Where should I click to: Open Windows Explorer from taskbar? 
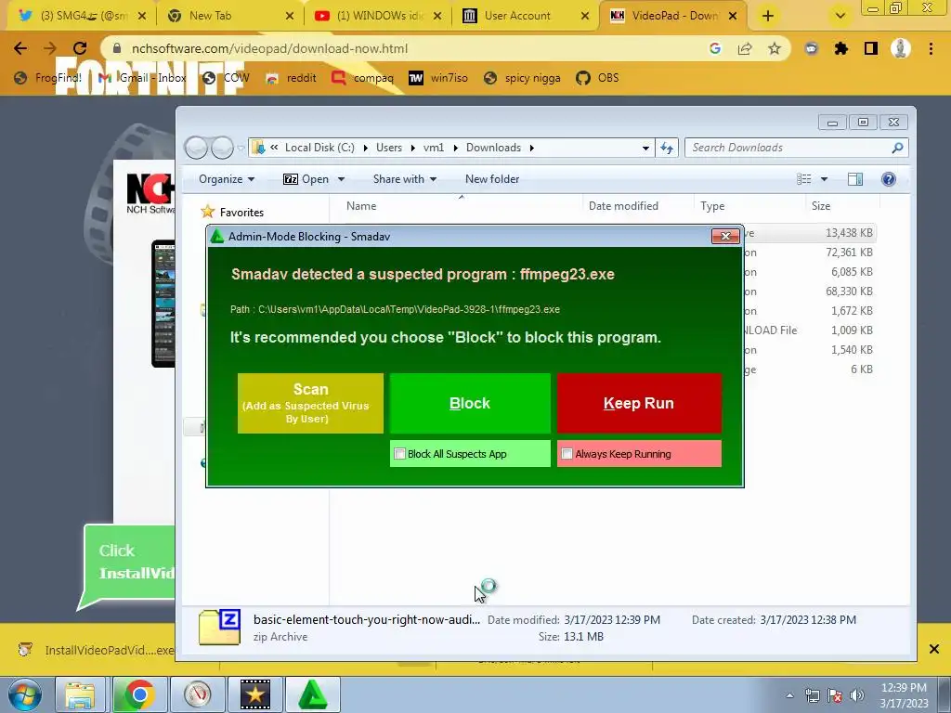80,694
